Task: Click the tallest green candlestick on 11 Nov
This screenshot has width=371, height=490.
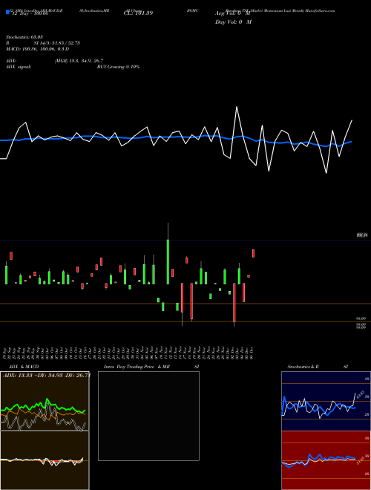Action: point(168,261)
